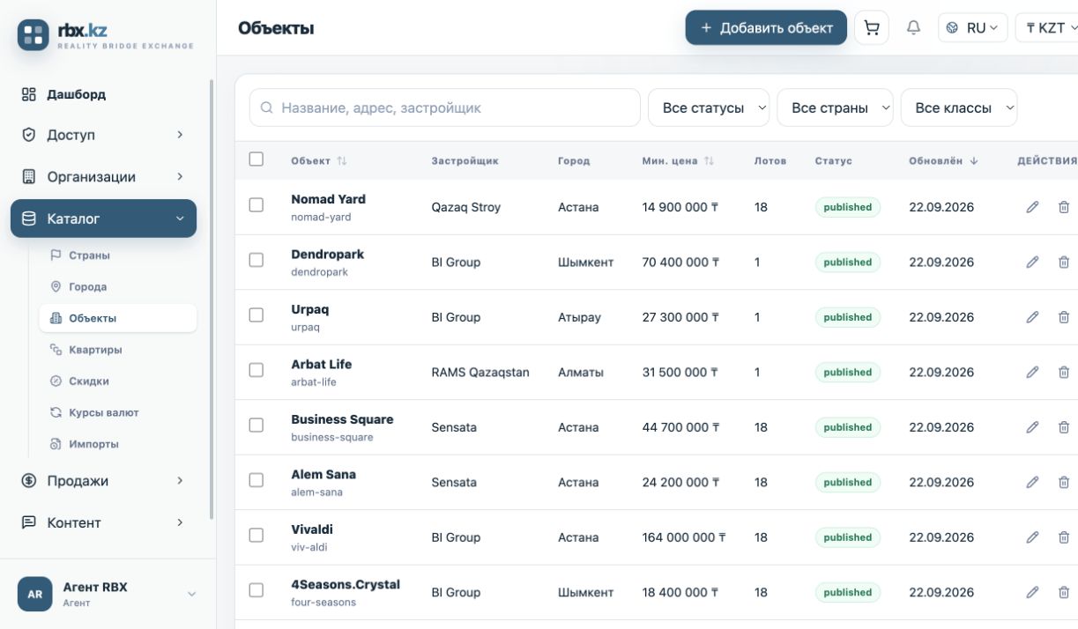Click RAMS Qazaqstan developer cell
This screenshot has height=629, width=1078.
(480, 372)
